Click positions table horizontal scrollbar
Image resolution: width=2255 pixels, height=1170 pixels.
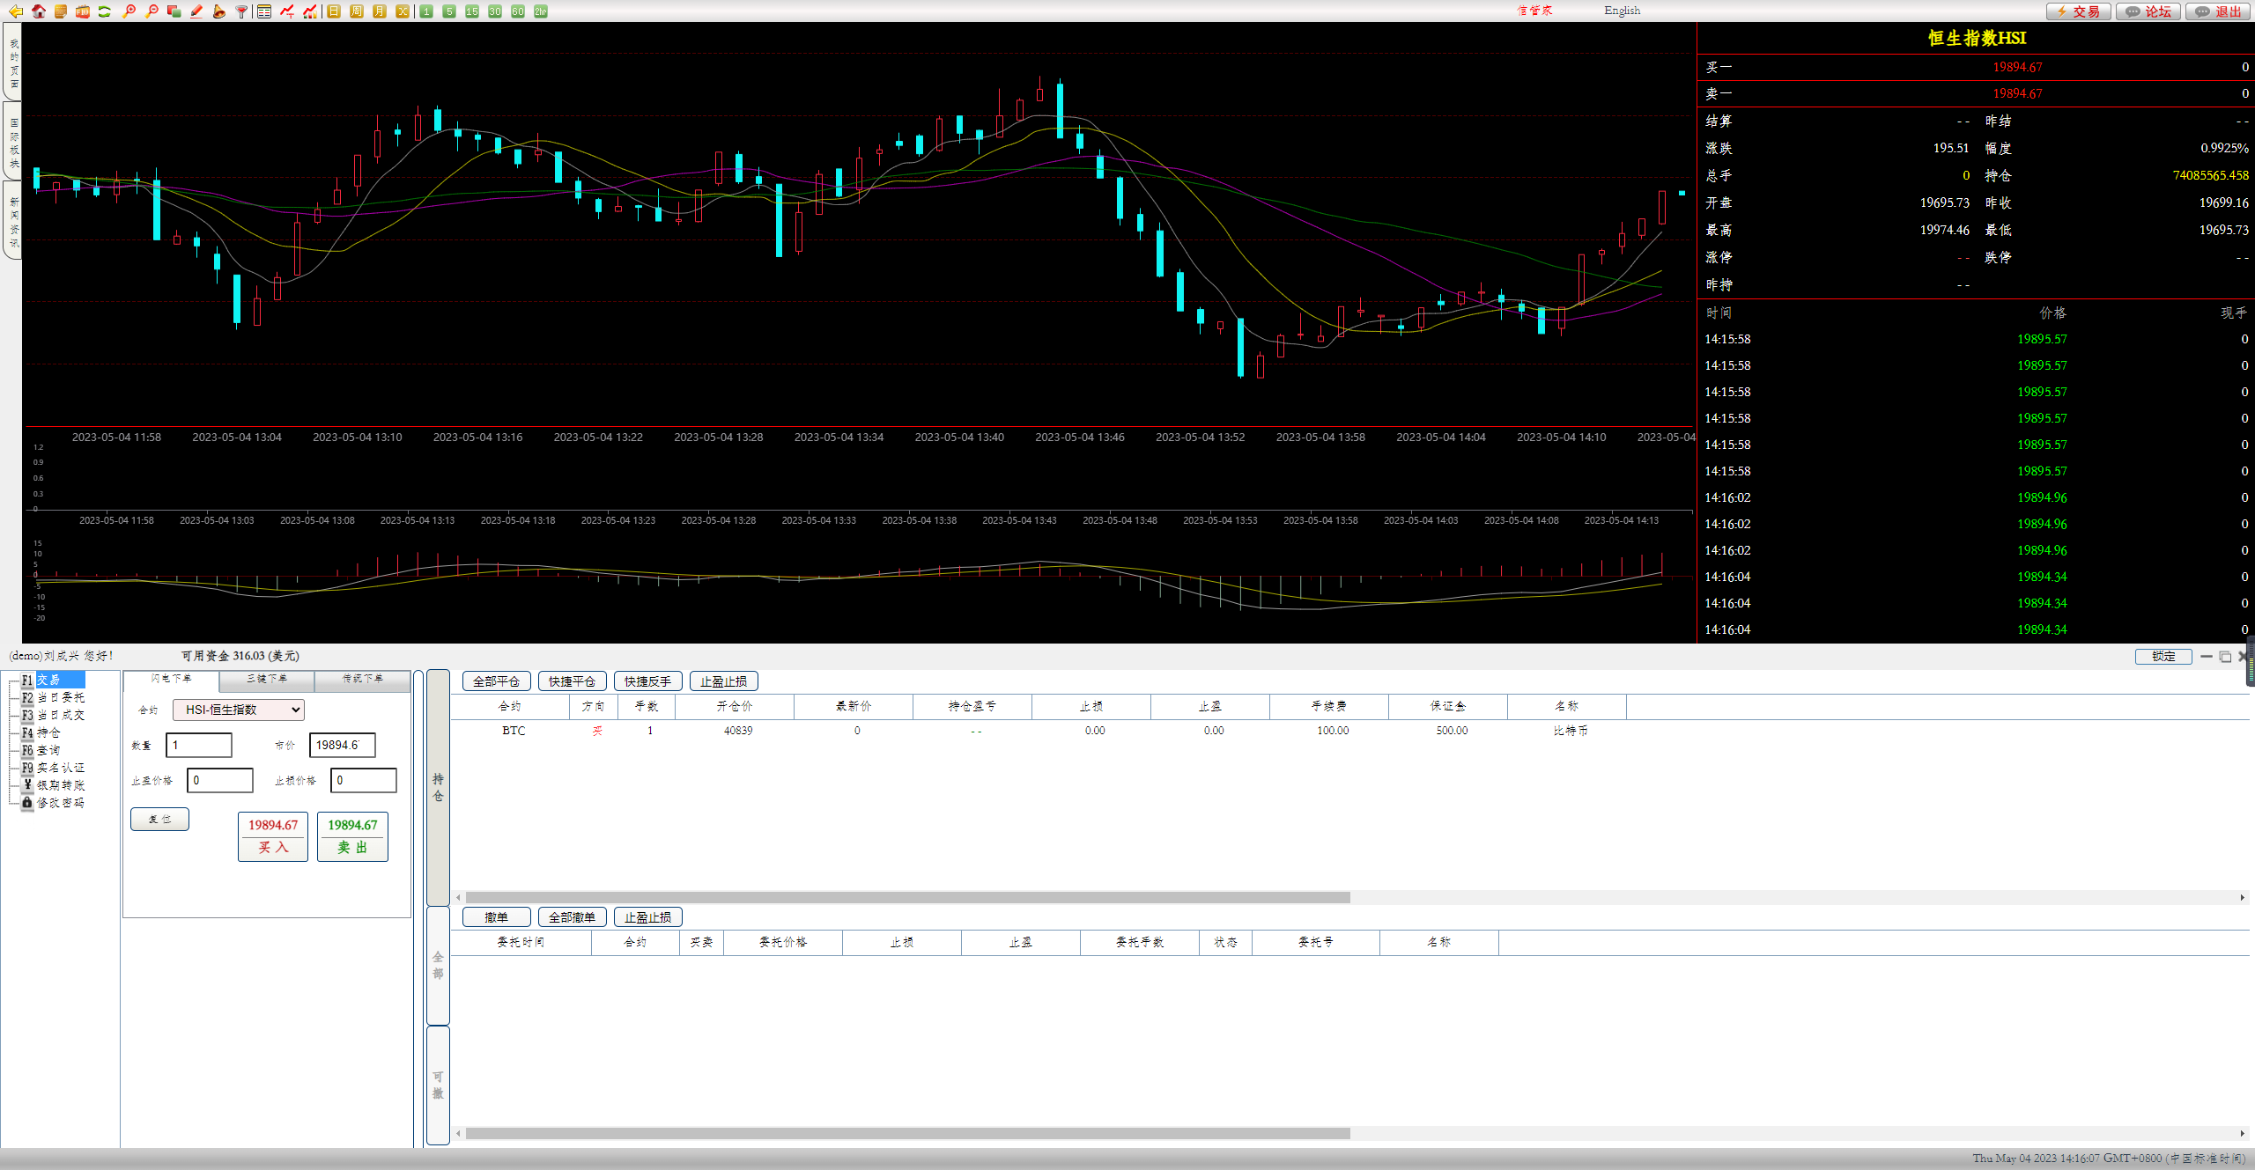(x=907, y=898)
